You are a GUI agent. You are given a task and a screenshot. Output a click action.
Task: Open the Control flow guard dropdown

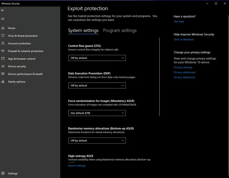point(97,58)
